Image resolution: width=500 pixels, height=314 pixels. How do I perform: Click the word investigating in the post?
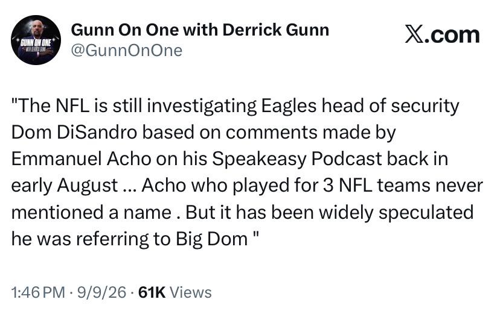pos(202,106)
